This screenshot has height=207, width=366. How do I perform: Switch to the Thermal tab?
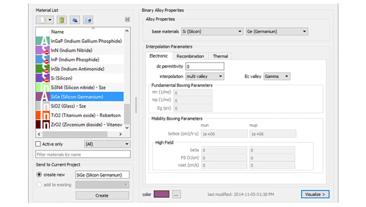coord(221,56)
